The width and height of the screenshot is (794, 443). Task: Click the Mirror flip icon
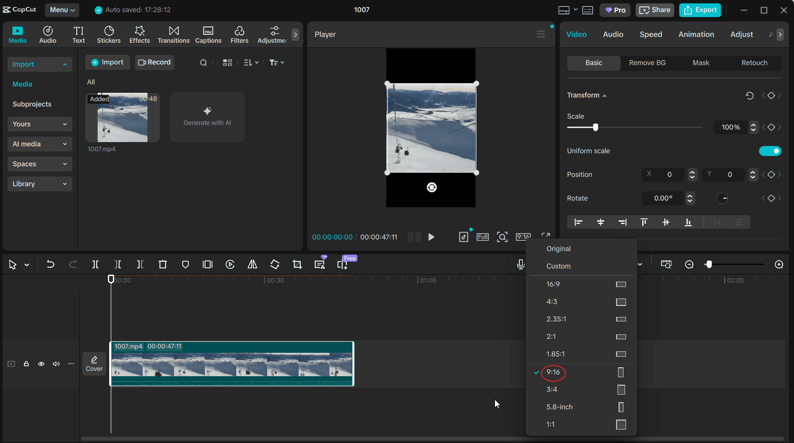(x=253, y=265)
